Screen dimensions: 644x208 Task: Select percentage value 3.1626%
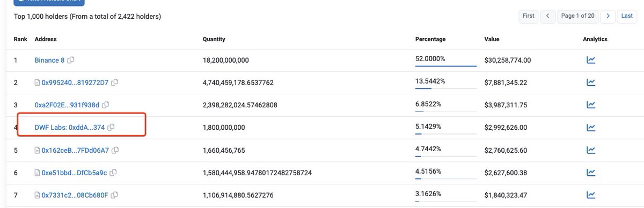tap(428, 194)
